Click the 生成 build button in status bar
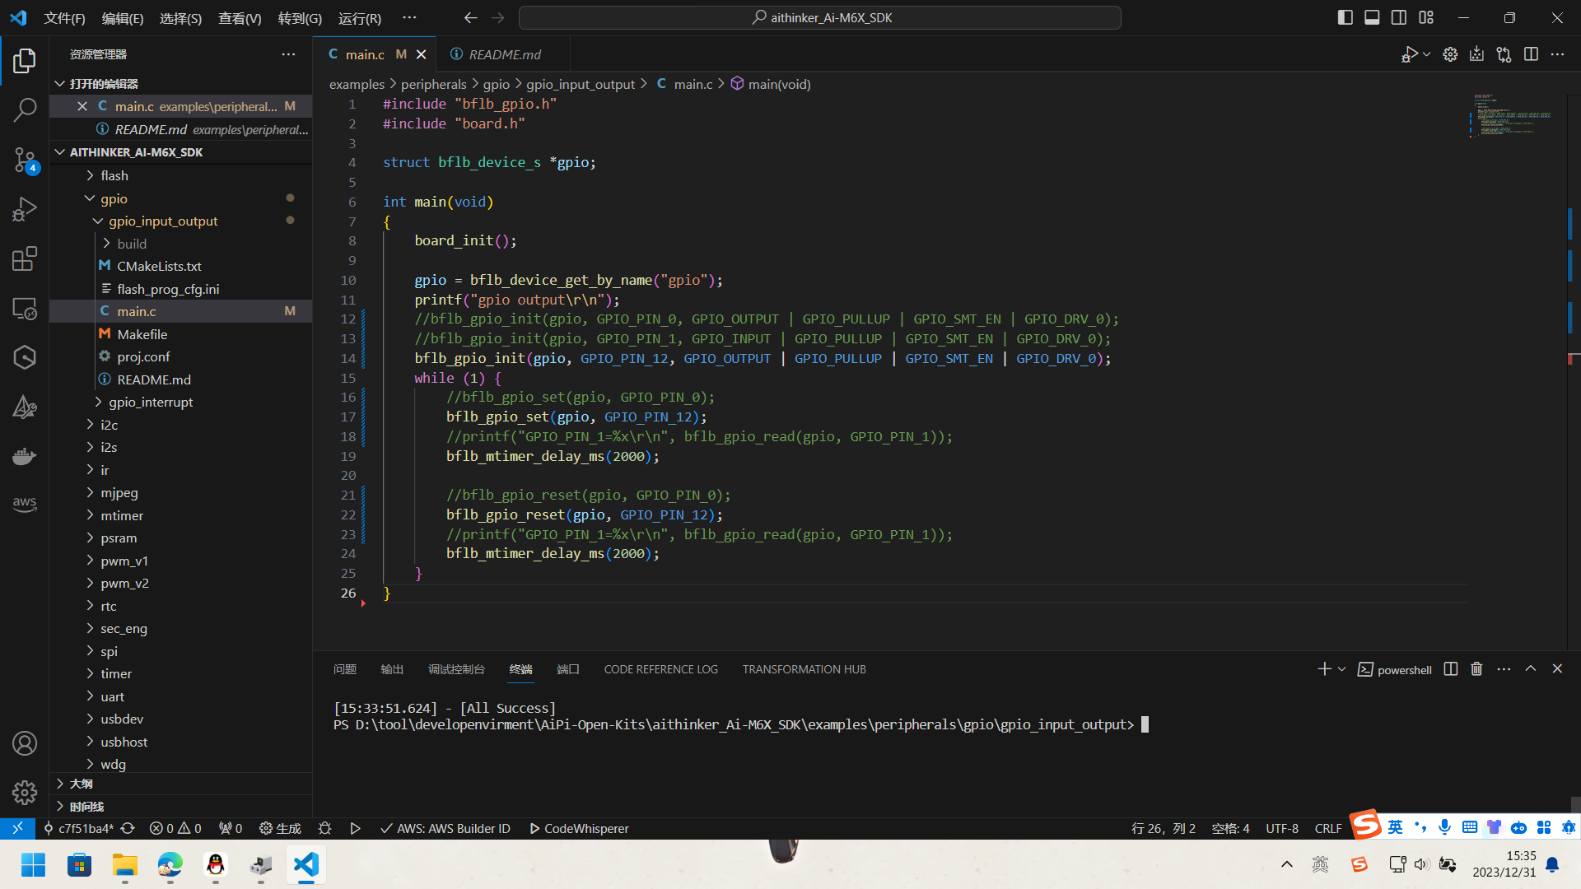The width and height of the screenshot is (1581, 889). [x=280, y=828]
